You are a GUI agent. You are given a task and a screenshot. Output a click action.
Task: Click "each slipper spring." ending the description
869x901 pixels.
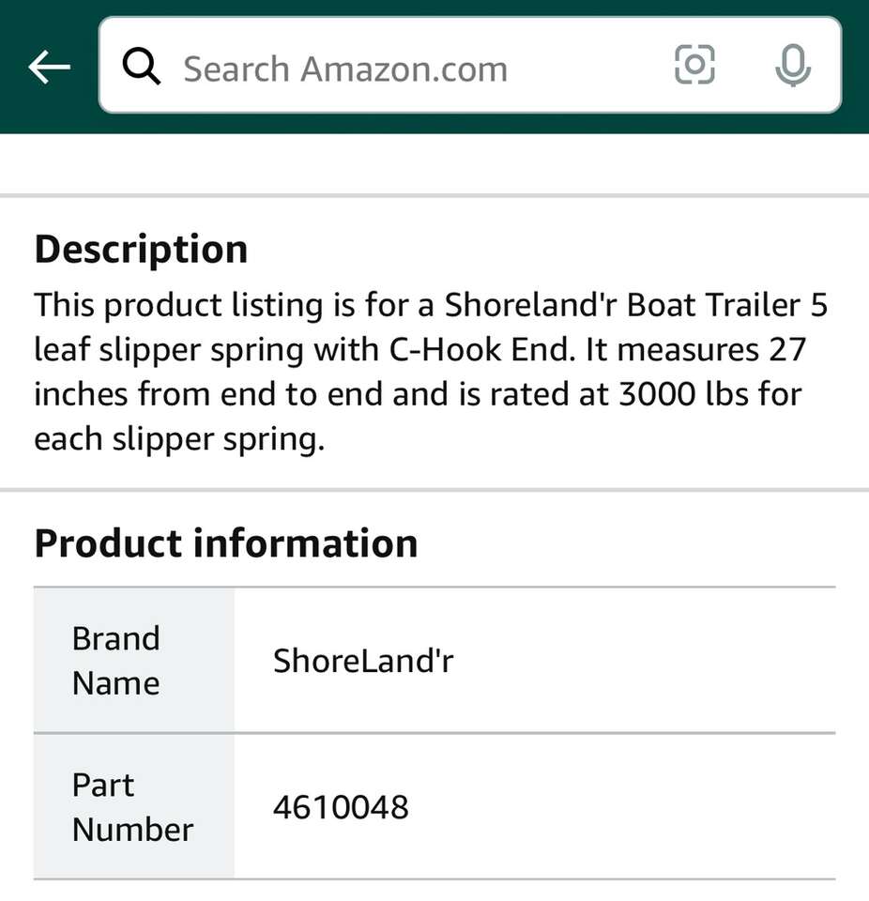(x=178, y=440)
